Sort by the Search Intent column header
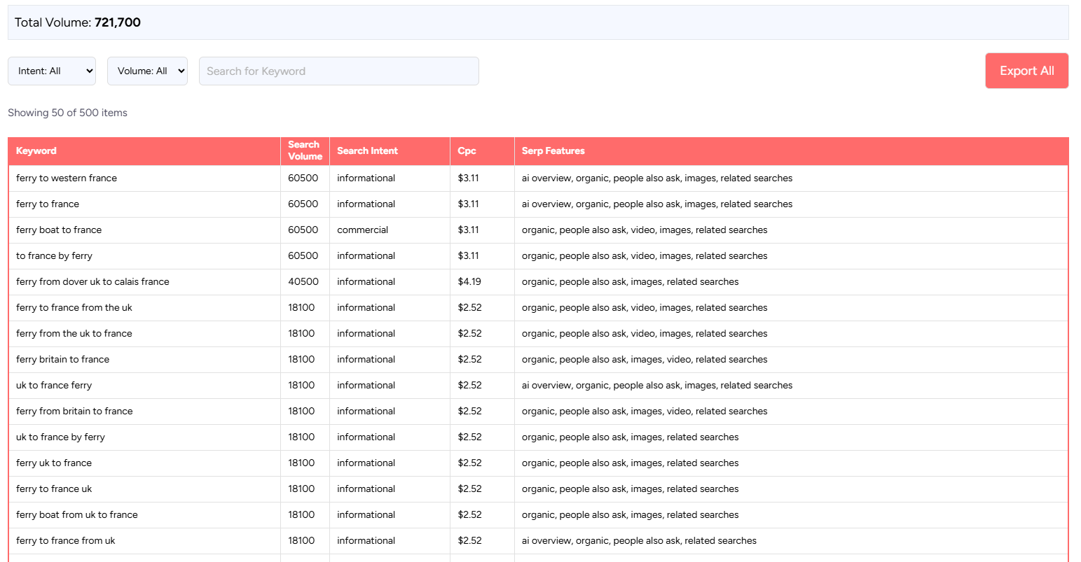Image resolution: width=1081 pixels, height=562 pixels. (x=367, y=150)
